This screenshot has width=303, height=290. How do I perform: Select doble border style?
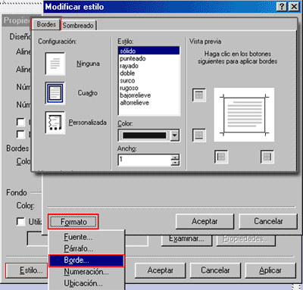click(x=149, y=73)
